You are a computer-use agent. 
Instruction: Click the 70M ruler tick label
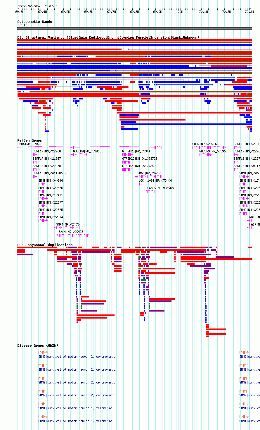(x=180, y=12)
